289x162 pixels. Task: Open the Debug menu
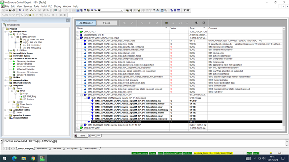click(57, 6)
